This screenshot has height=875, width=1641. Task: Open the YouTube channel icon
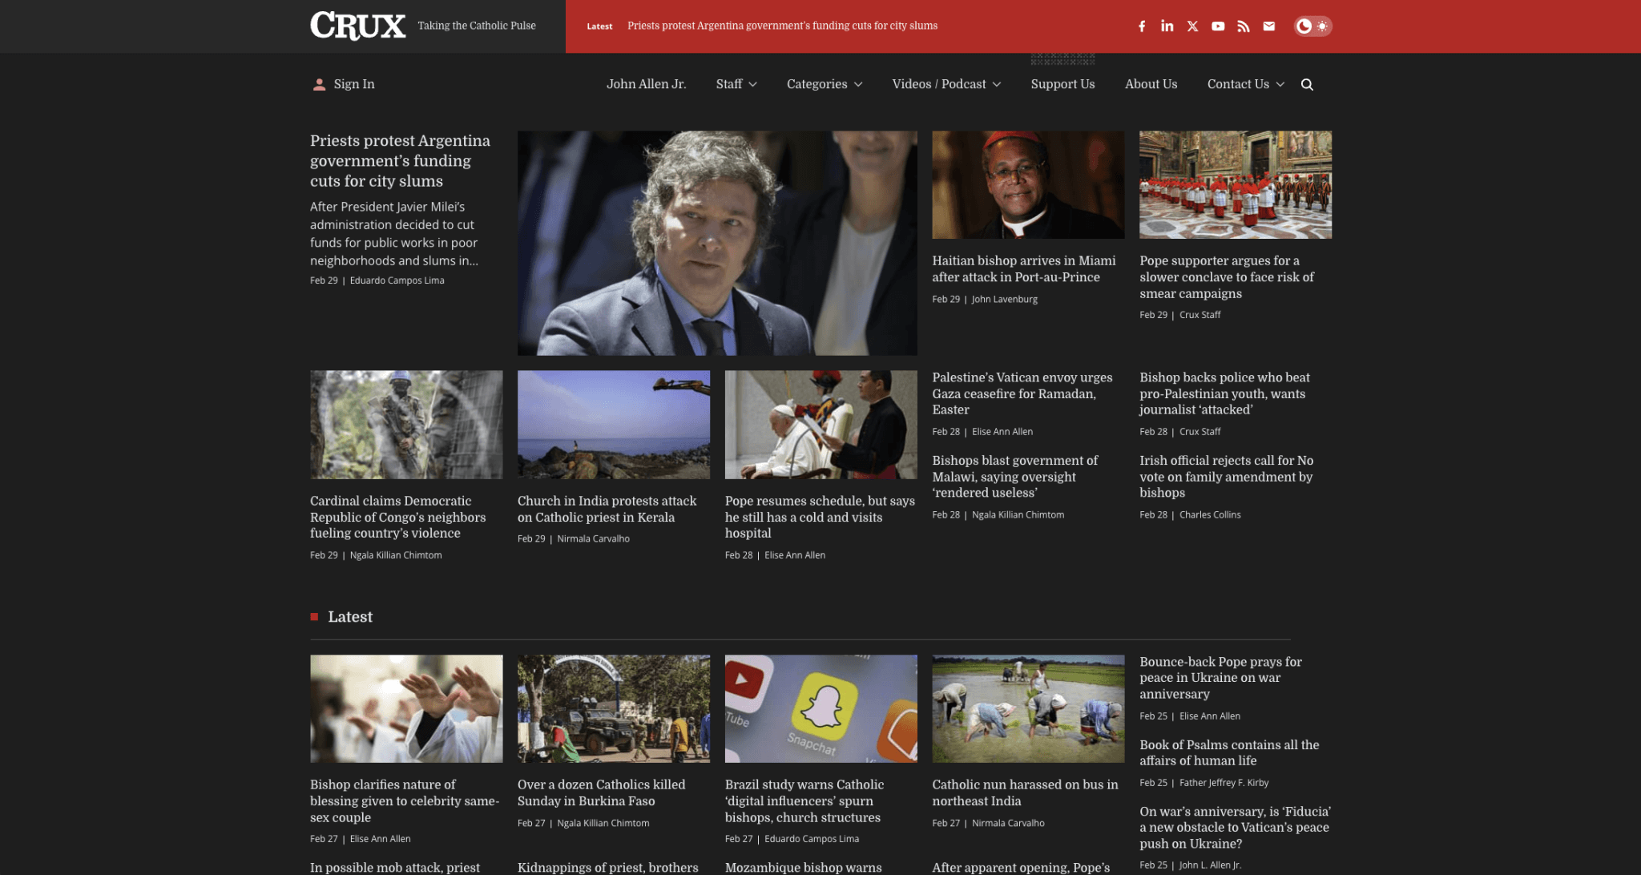coord(1218,26)
